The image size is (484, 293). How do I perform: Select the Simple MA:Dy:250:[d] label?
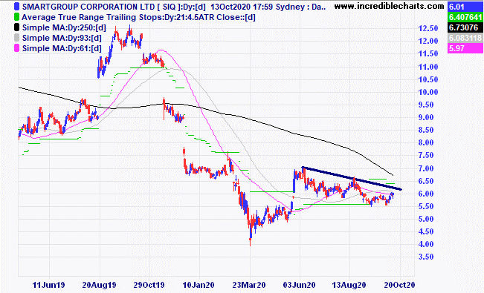coord(64,27)
